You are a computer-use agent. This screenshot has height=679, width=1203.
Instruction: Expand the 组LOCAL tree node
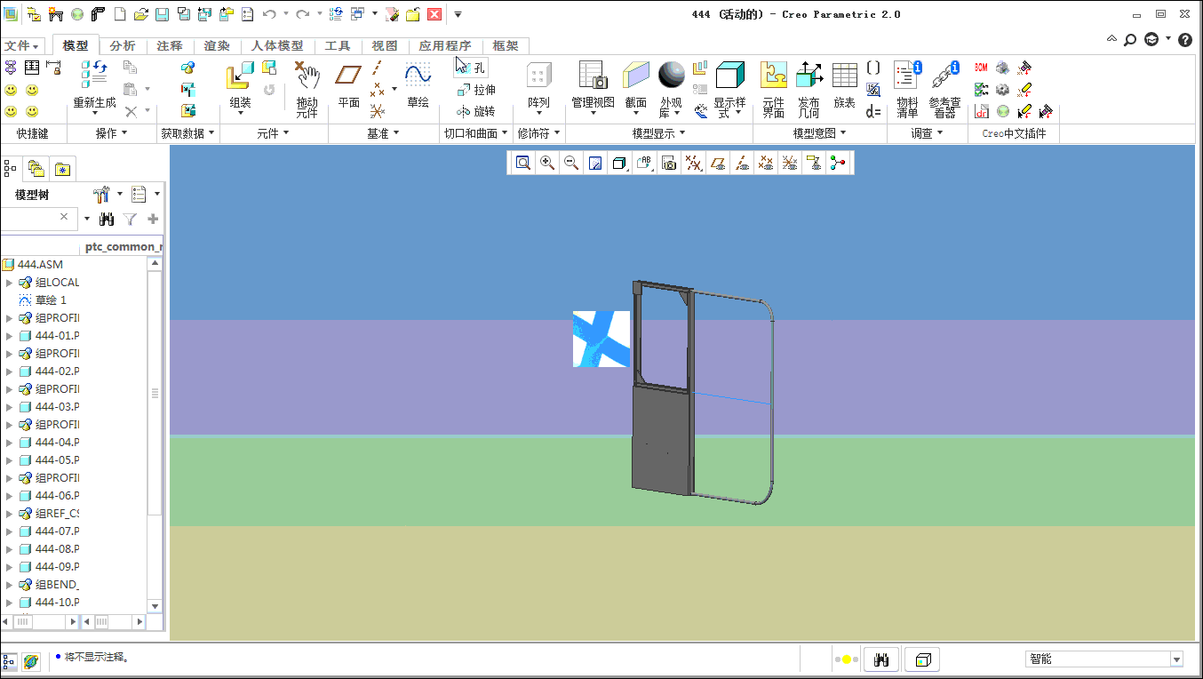click(10, 283)
